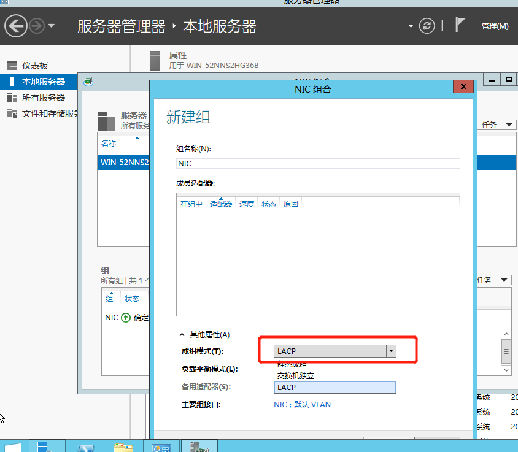Collapse the 其他属性(A) expander
This screenshot has width=518, height=452.
click(x=182, y=335)
